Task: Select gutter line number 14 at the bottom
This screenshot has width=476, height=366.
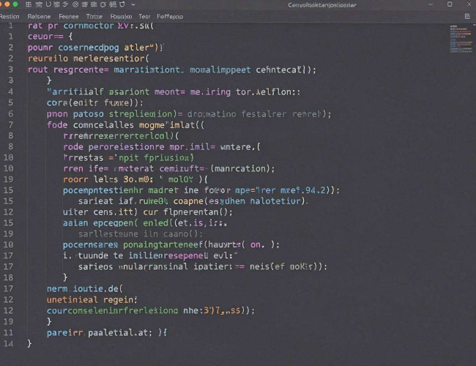Action: coord(9,343)
